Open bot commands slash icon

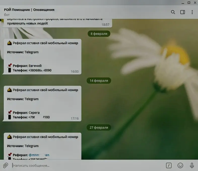click(x=169, y=165)
